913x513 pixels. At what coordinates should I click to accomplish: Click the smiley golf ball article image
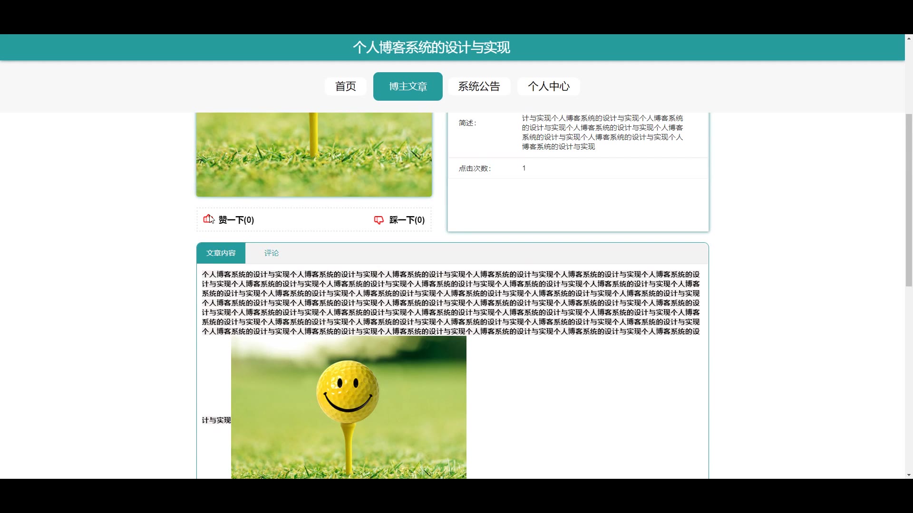pos(349,407)
